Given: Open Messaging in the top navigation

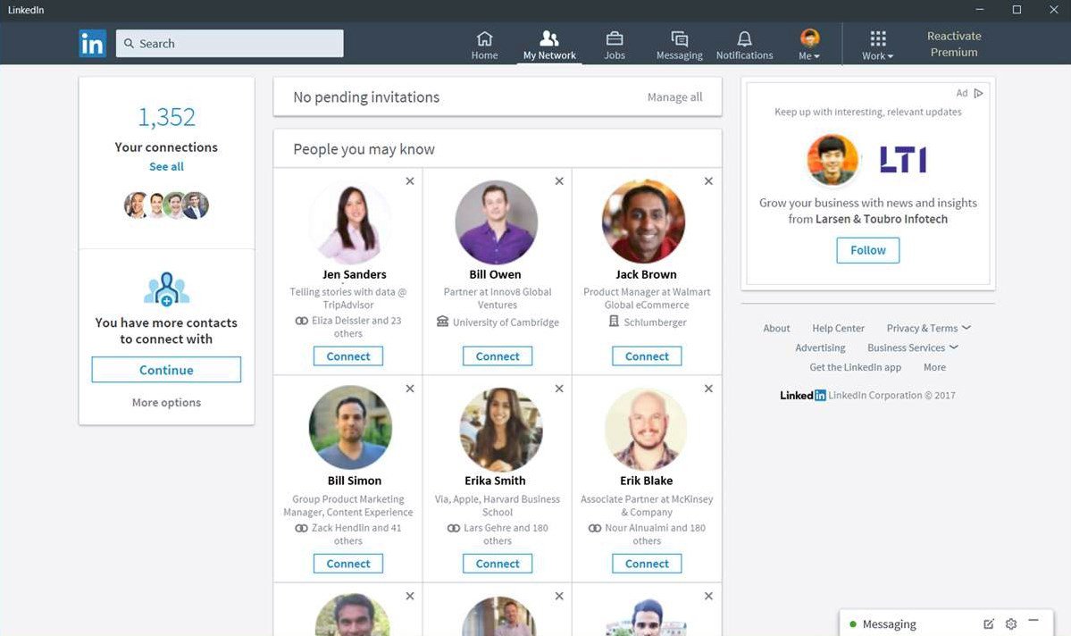Looking at the screenshot, I should (x=679, y=45).
